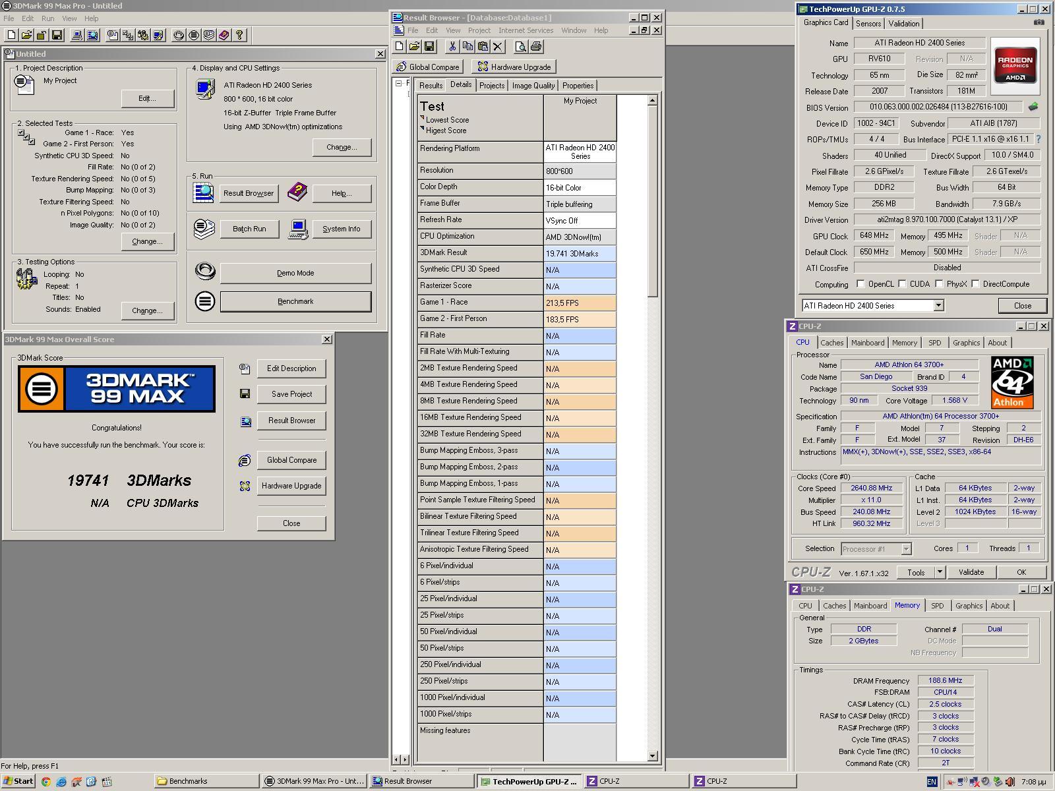Click Change... button under Testing Options
The width and height of the screenshot is (1055, 791).
tap(147, 310)
